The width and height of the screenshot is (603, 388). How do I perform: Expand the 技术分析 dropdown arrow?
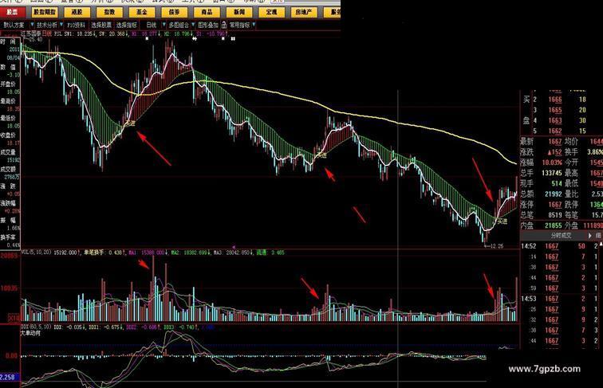click(61, 25)
